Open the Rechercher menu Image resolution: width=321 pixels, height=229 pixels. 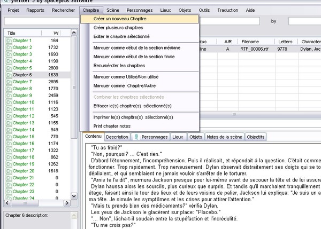(63, 10)
